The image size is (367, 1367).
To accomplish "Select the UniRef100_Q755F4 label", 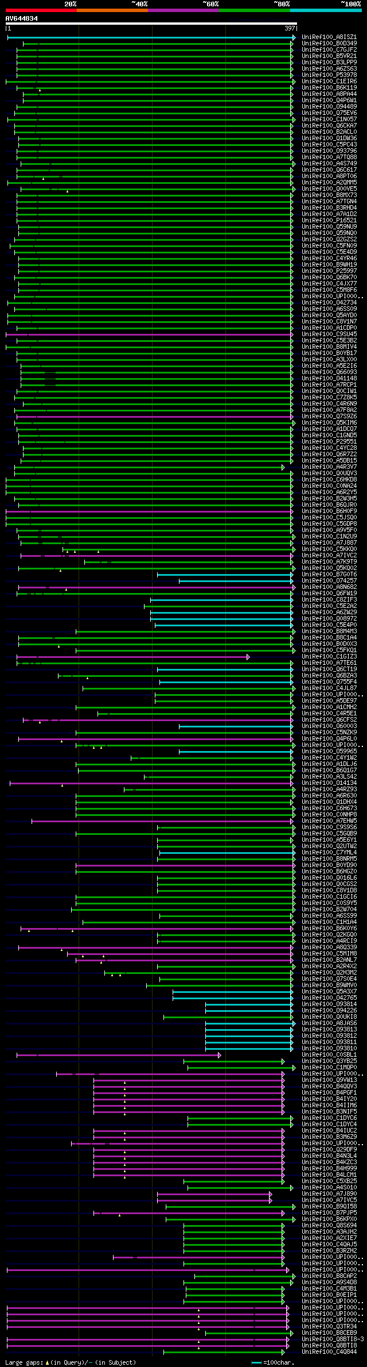I will point(329,682).
